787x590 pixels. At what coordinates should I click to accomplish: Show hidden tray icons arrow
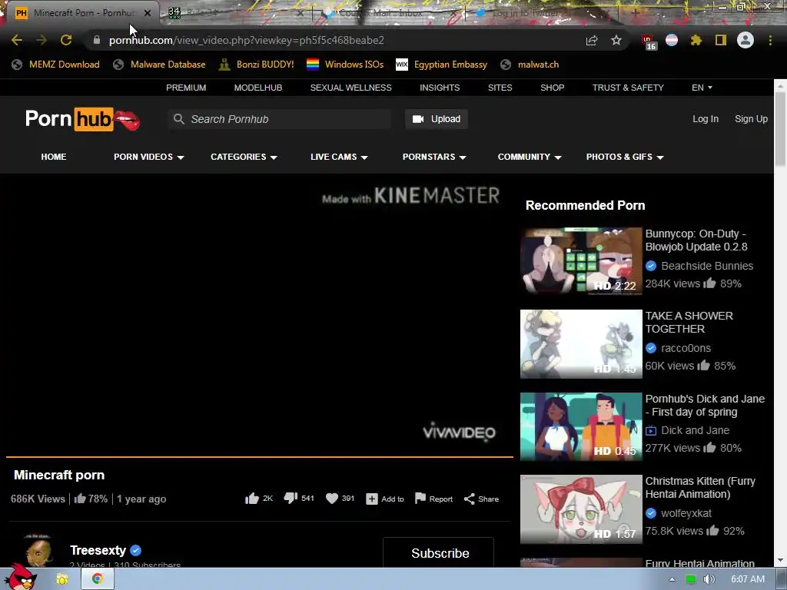672,579
